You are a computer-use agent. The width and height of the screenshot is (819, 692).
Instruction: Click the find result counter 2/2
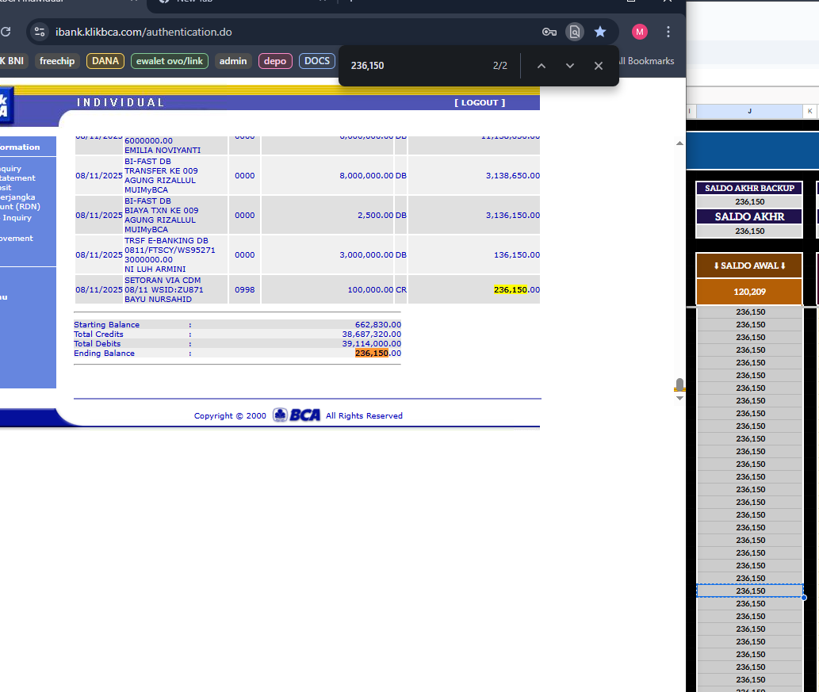[499, 66]
